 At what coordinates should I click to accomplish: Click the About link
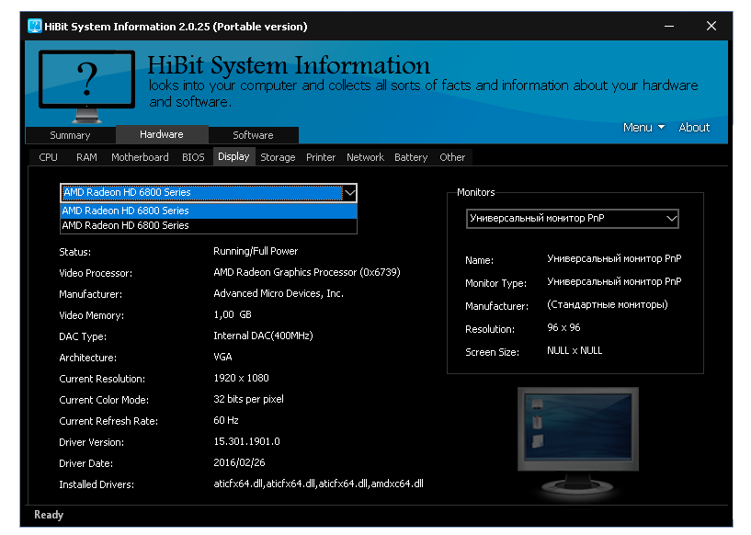click(x=694, y=128)
